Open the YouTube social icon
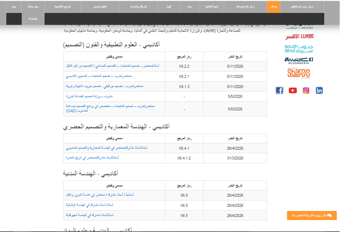Viewport: 340px width, 232px height. click(293, 90)
